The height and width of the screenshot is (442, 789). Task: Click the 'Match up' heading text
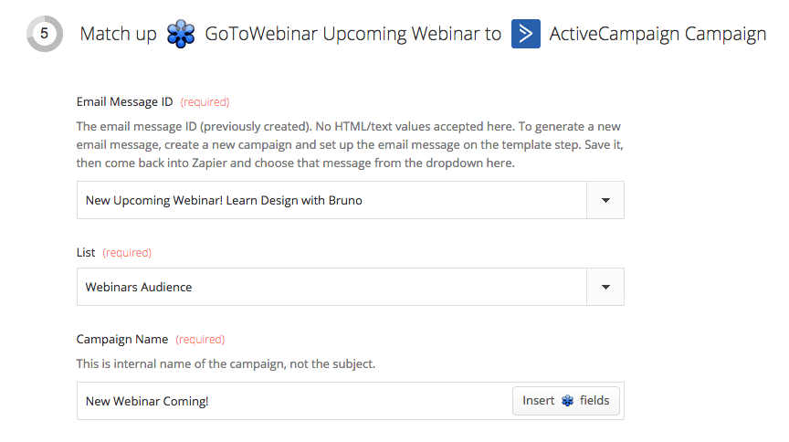pyautogui.click(x=117, y=35)
